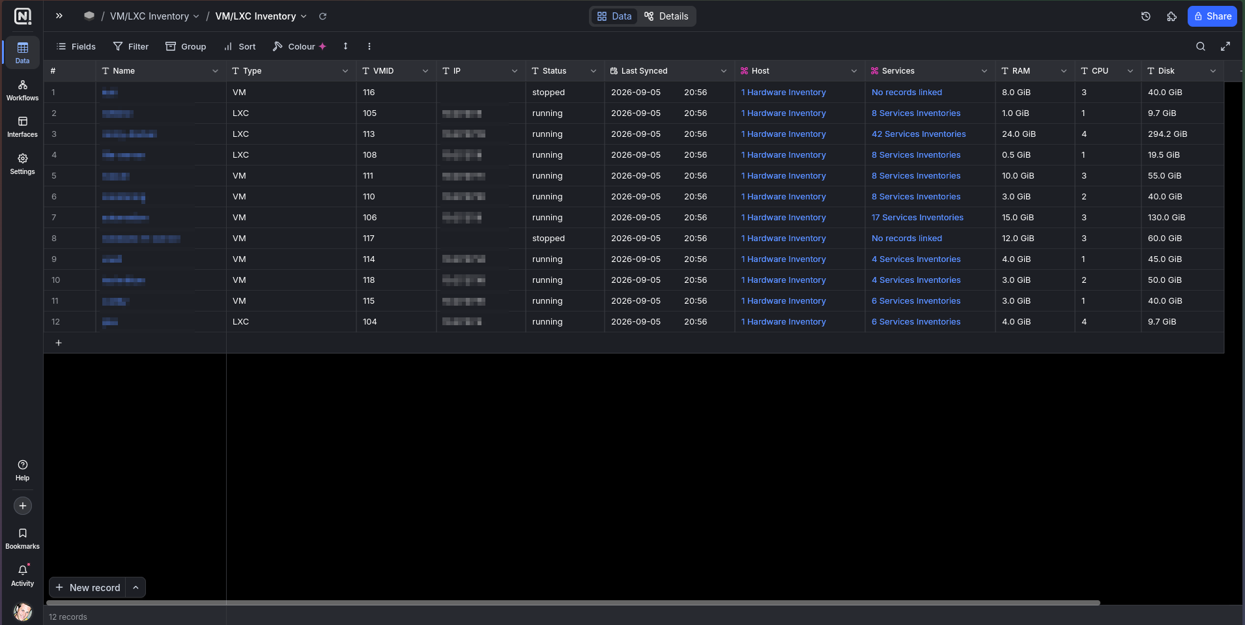
Task: Open the extensions puzzle icon
Action: [x=1171, y=16]
